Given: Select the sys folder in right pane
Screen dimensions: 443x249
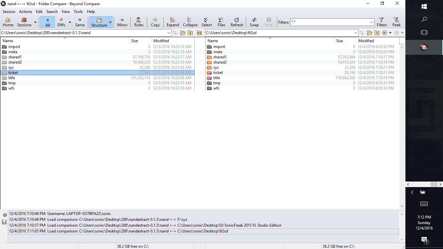Looking at the screenshot, I should (x=302, y=67).
